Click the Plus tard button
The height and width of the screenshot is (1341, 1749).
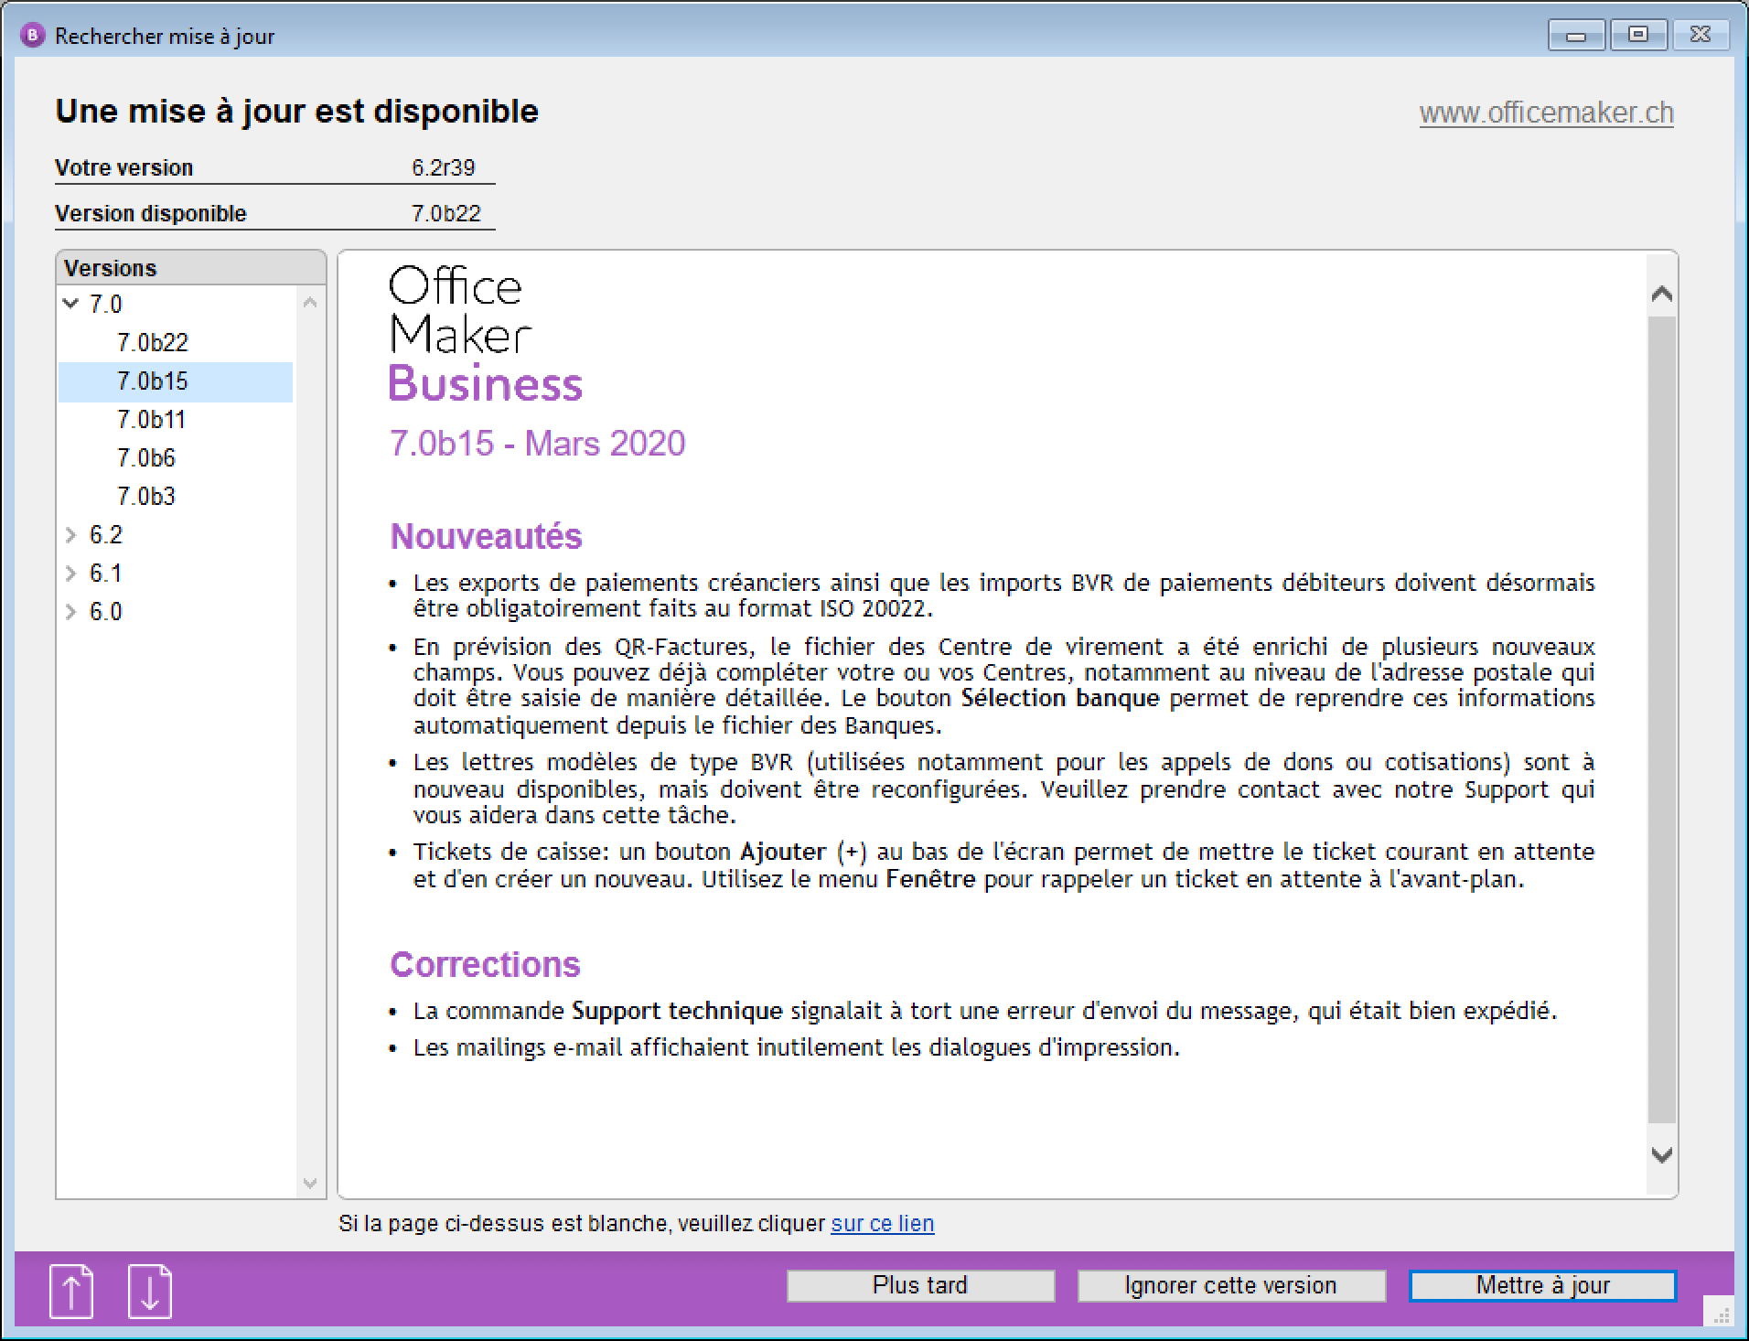(x=920, y=1285)
